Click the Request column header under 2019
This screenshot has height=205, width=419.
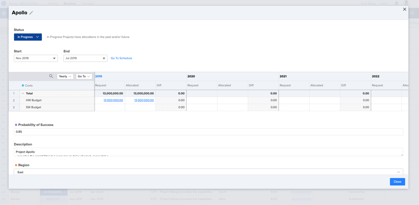101,85
